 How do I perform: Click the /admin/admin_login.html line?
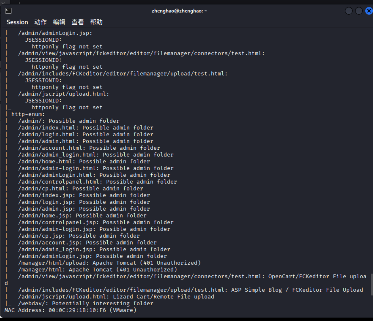click(x=96, y=155)
